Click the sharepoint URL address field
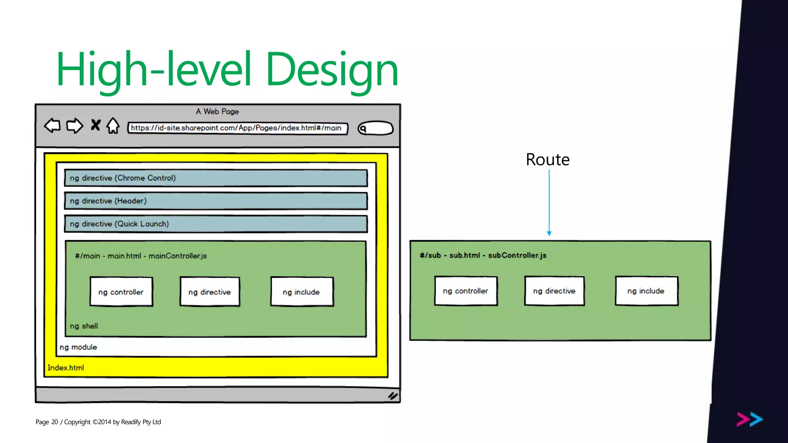The height and width of the screenshot is (443, 788). [x=237, y=128]
